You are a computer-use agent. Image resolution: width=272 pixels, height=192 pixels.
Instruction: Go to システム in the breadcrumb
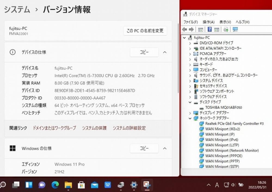click(x=17, y=9)
